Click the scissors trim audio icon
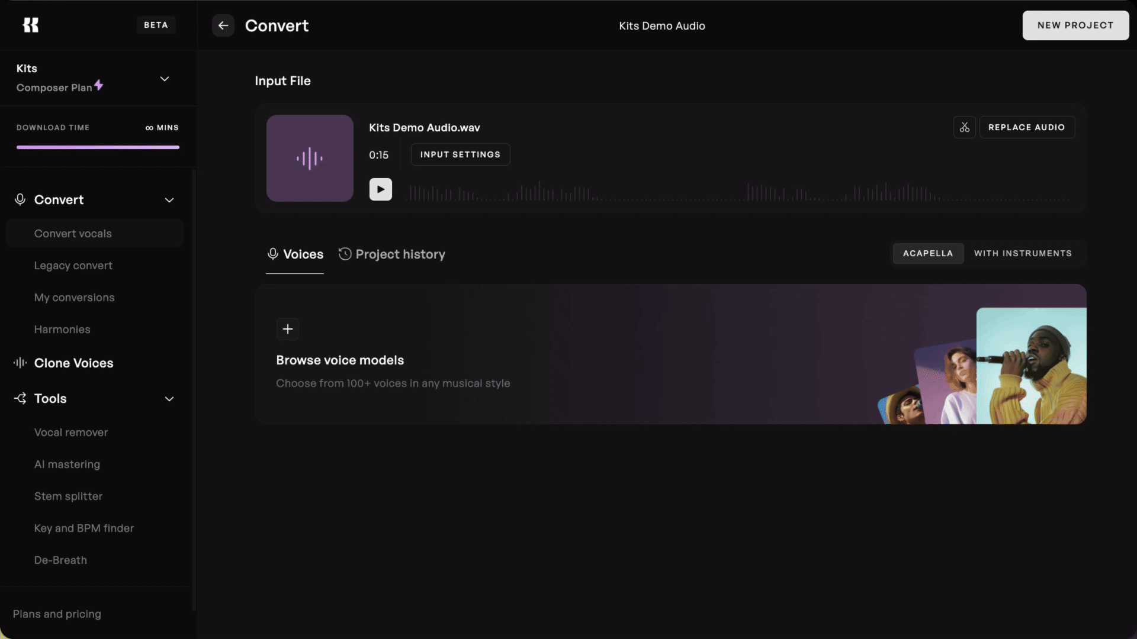 (x=964, y=127)
